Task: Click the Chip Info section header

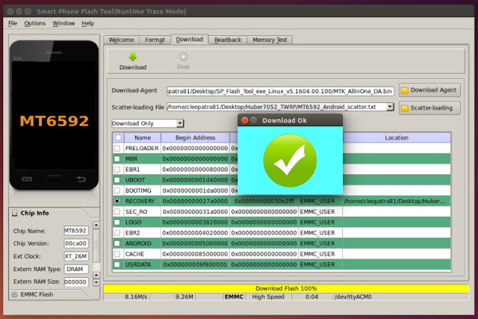Action: (x=34, y=213)
